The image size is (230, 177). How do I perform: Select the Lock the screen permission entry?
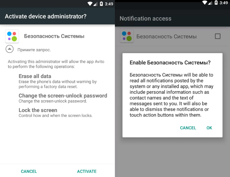[x=55, y=112]
